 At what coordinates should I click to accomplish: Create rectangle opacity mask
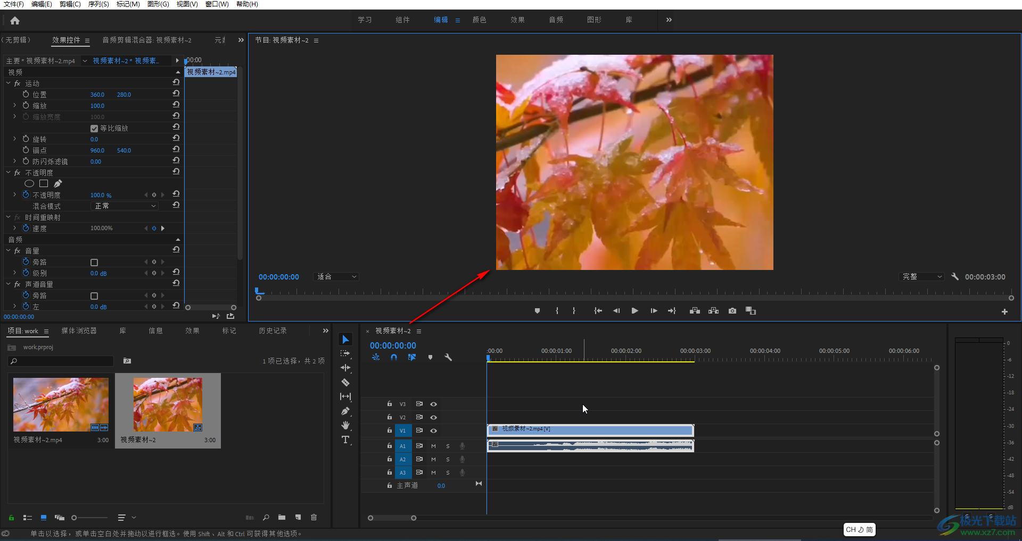(x=44, y=184)
